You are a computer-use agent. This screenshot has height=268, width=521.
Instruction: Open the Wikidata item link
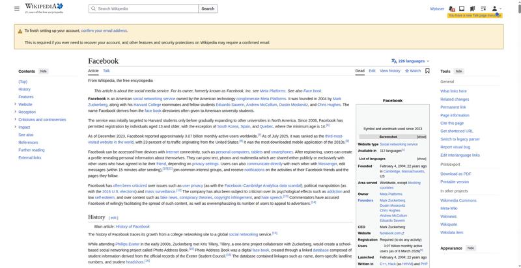pos(451,232)
